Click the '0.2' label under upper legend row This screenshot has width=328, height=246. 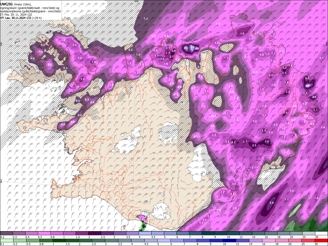(x=2, y=237)
